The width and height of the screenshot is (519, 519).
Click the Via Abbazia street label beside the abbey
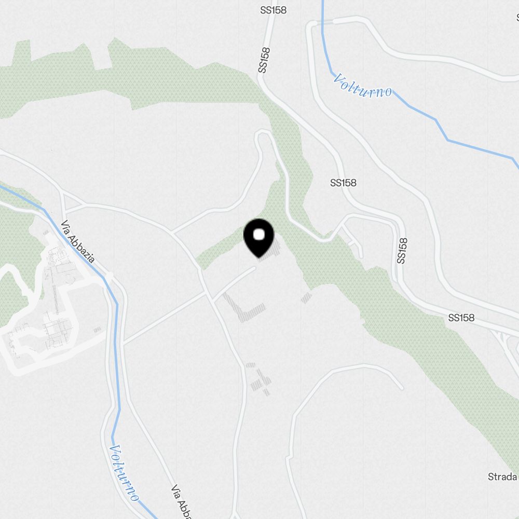tap(78, 241)
